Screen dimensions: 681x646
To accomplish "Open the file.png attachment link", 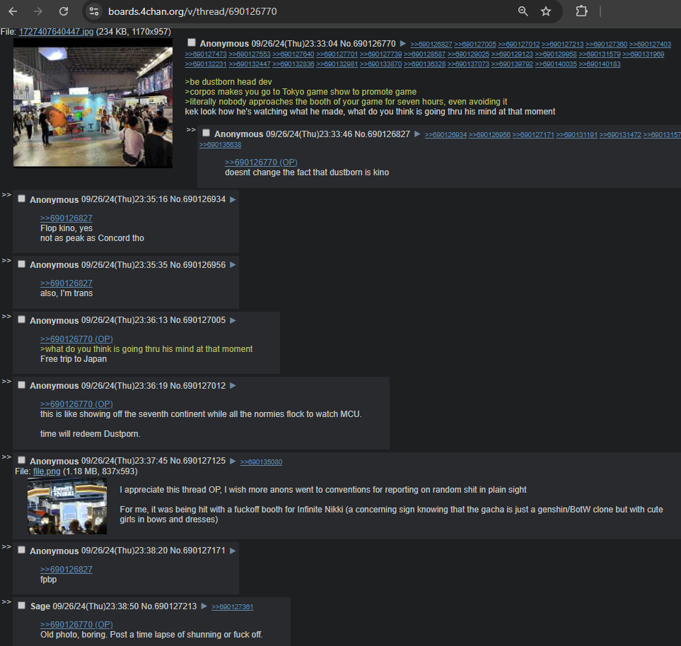I will (47, 471).
